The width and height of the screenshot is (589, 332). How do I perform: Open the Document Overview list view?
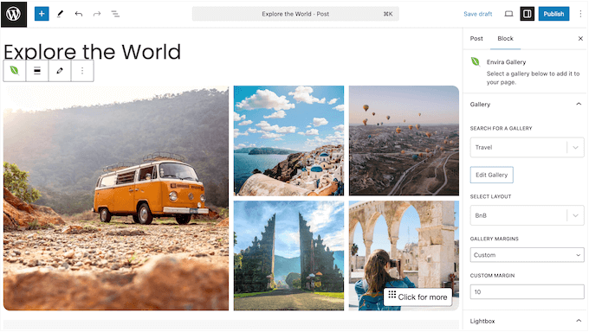point(115,14)
